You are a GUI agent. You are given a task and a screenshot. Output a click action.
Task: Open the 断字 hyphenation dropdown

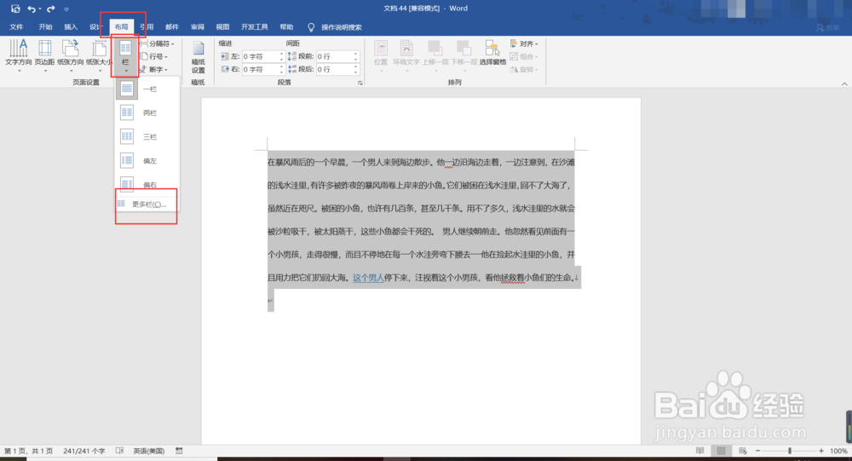click(x=154, y=70)
